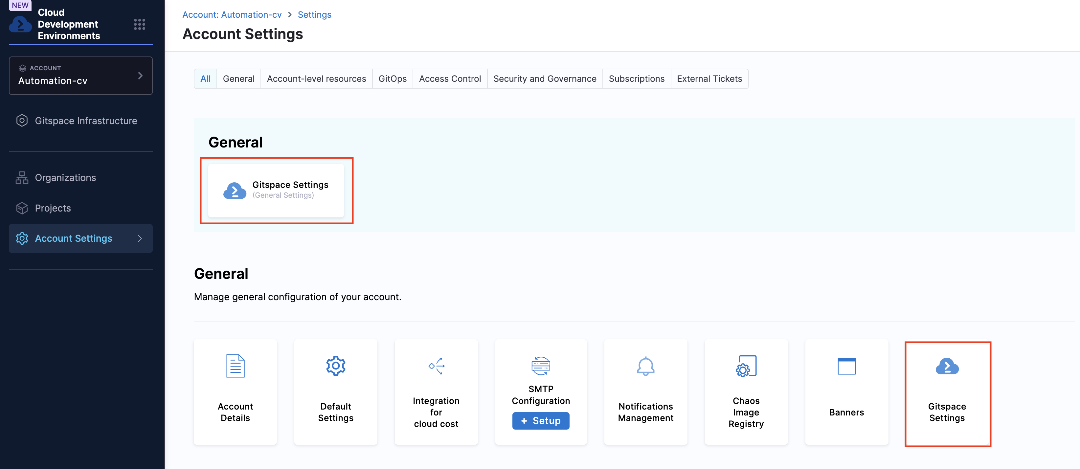1080x469 pixels.
Task: Open Gitspace Settings (General Settings) card
Action: coord(276,190)
